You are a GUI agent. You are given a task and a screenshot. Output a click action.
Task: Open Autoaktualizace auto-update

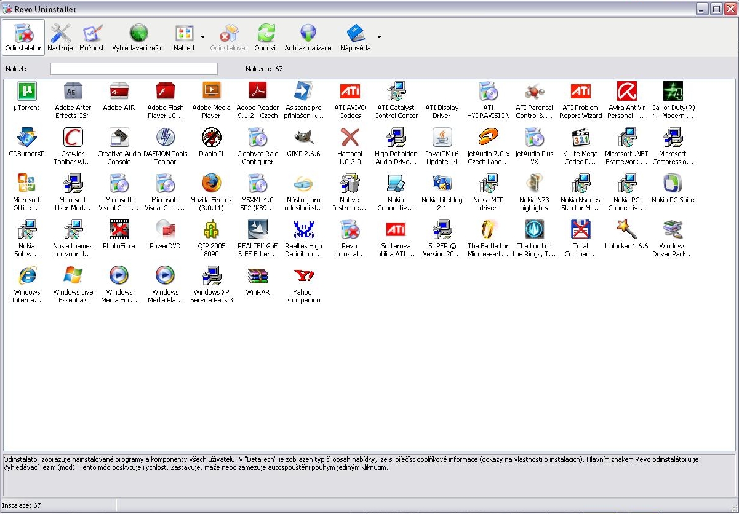point(308,38)
